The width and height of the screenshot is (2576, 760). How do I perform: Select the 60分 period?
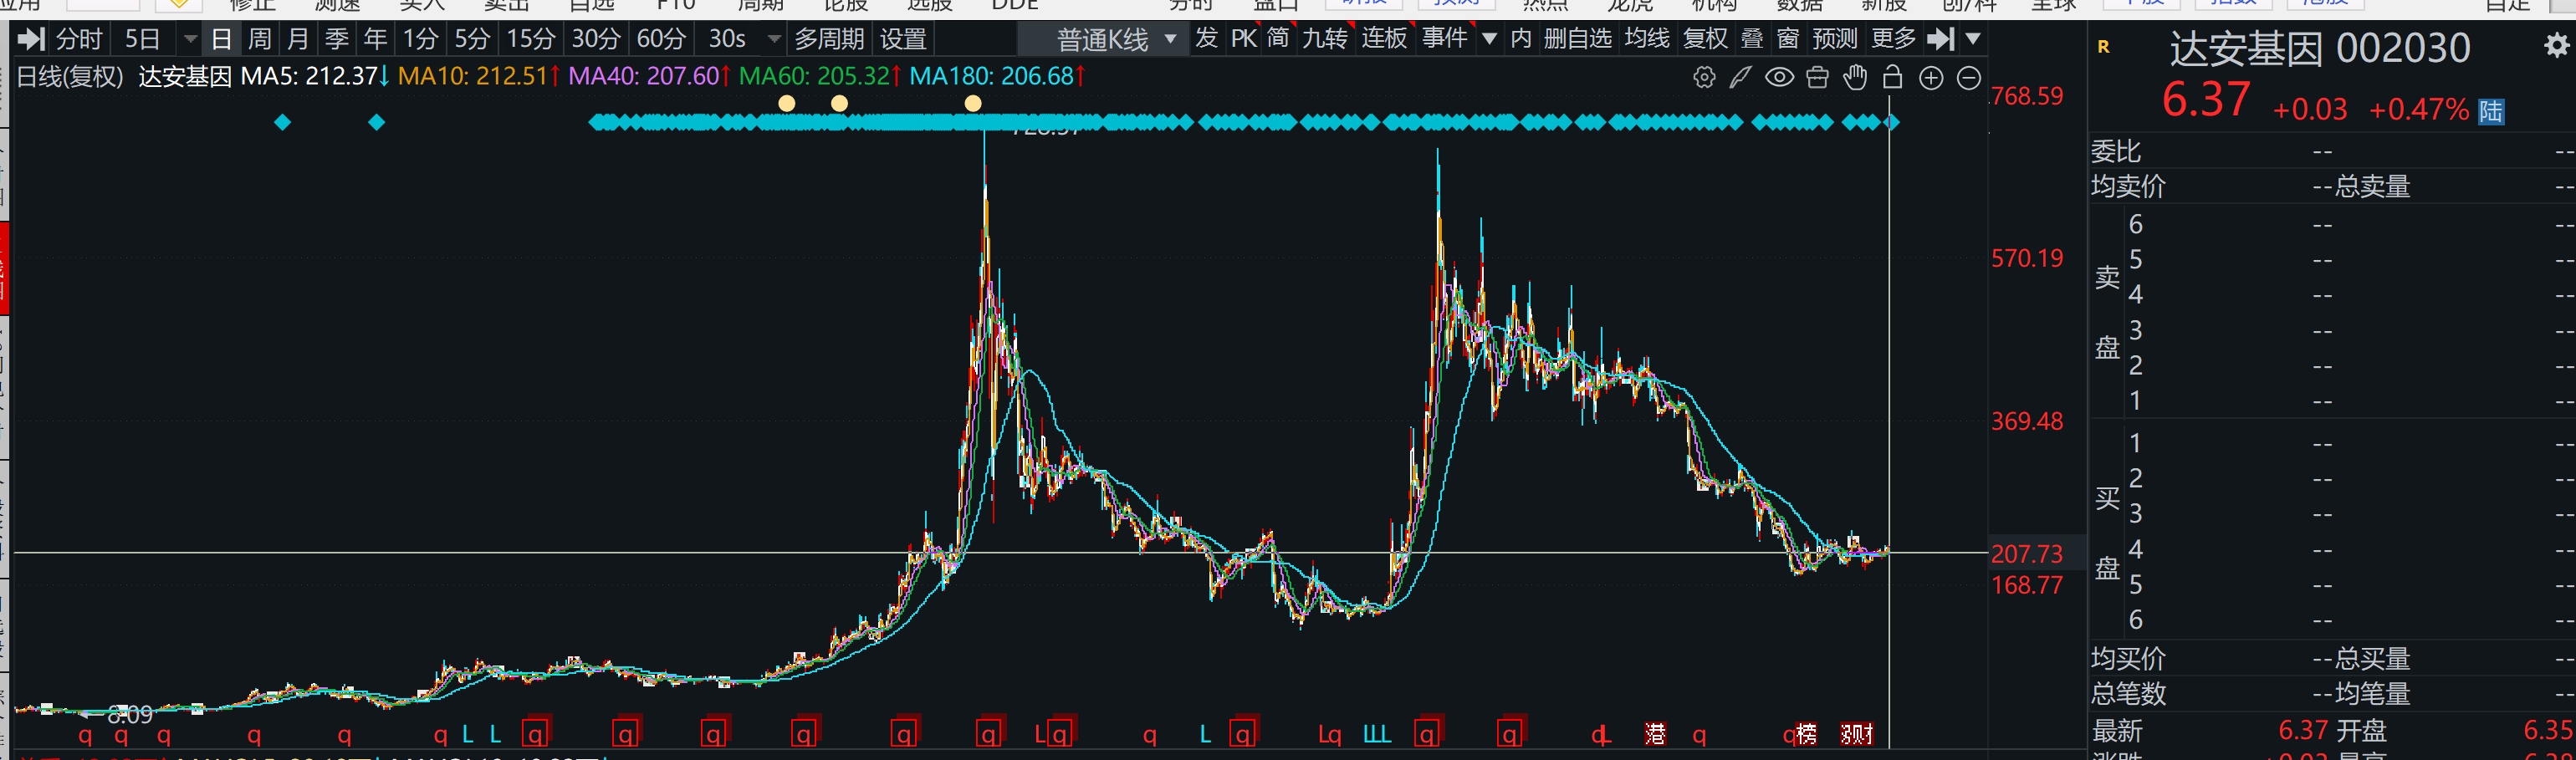pos(661,39)
